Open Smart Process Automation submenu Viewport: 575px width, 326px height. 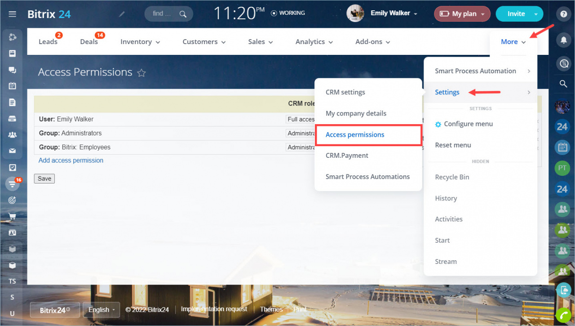(480, 71)
